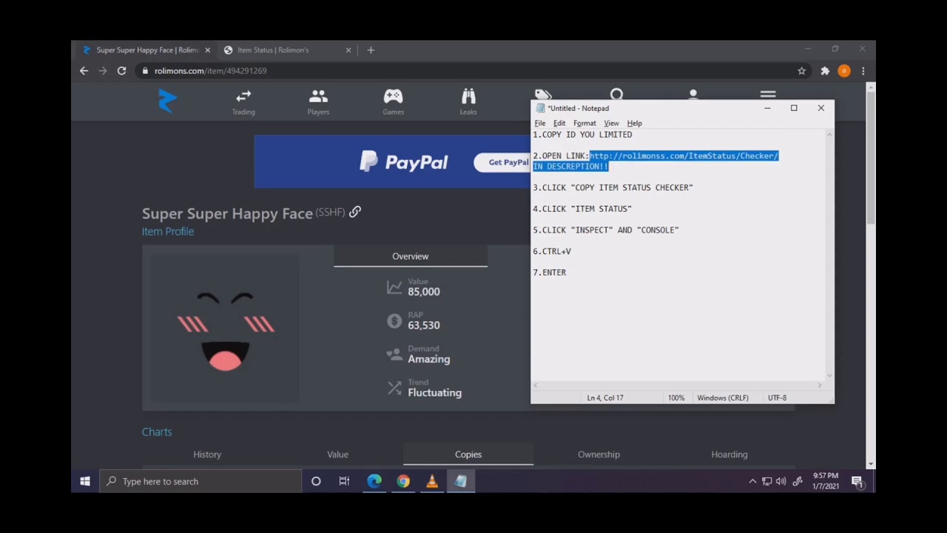947x533 pixels.
Task: Click Chrome back arrow
Action: click(84, 71)
